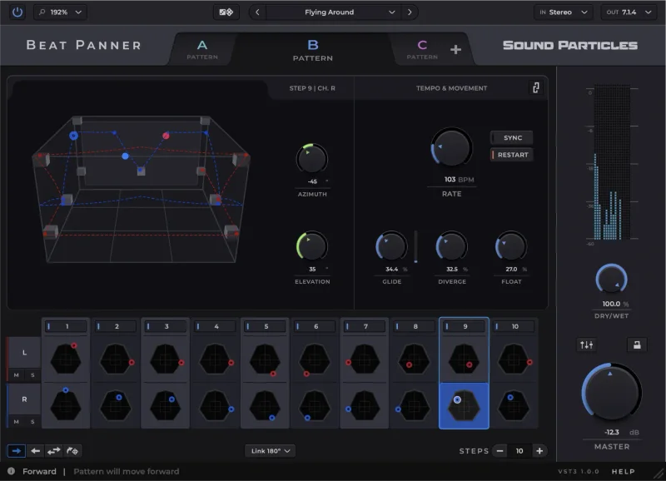Click the Master volume knob

[x=612, y=392]
